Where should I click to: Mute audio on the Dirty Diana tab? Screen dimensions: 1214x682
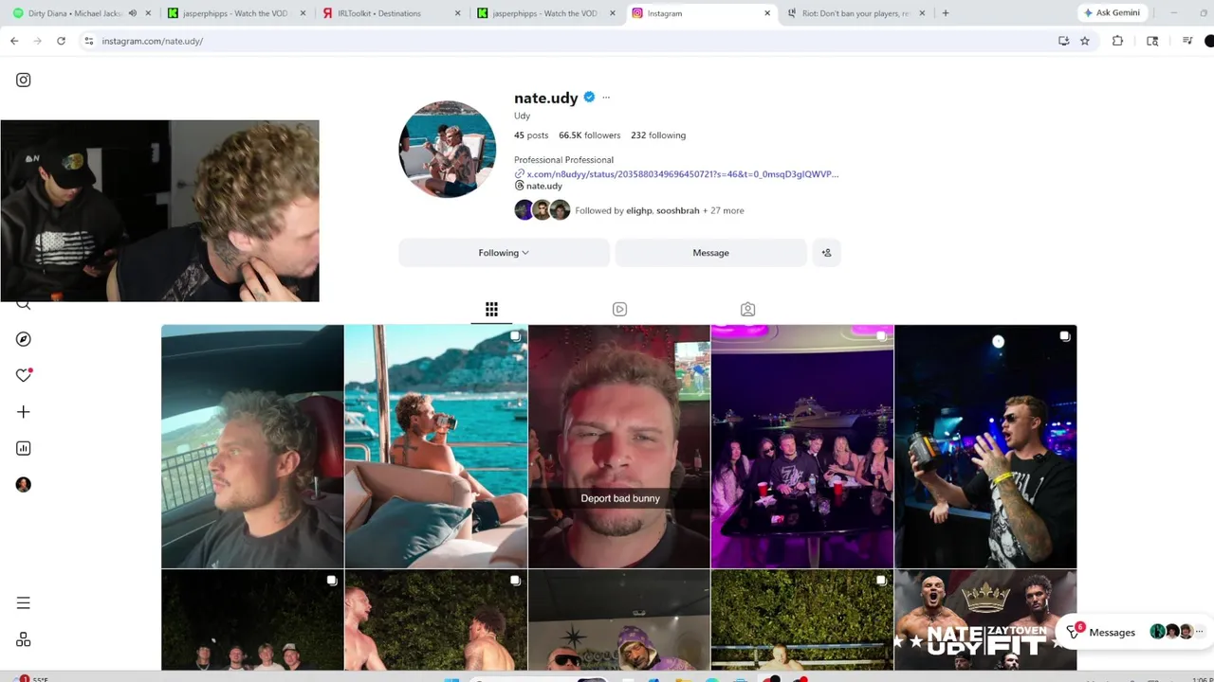click(133, 13)
